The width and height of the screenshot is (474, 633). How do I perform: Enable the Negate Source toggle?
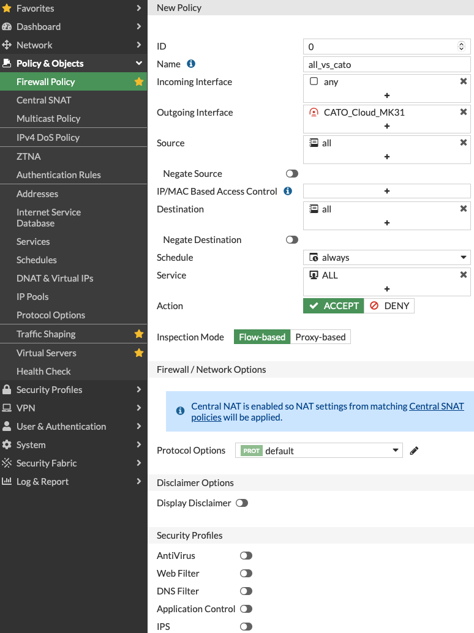coord(292,173)
